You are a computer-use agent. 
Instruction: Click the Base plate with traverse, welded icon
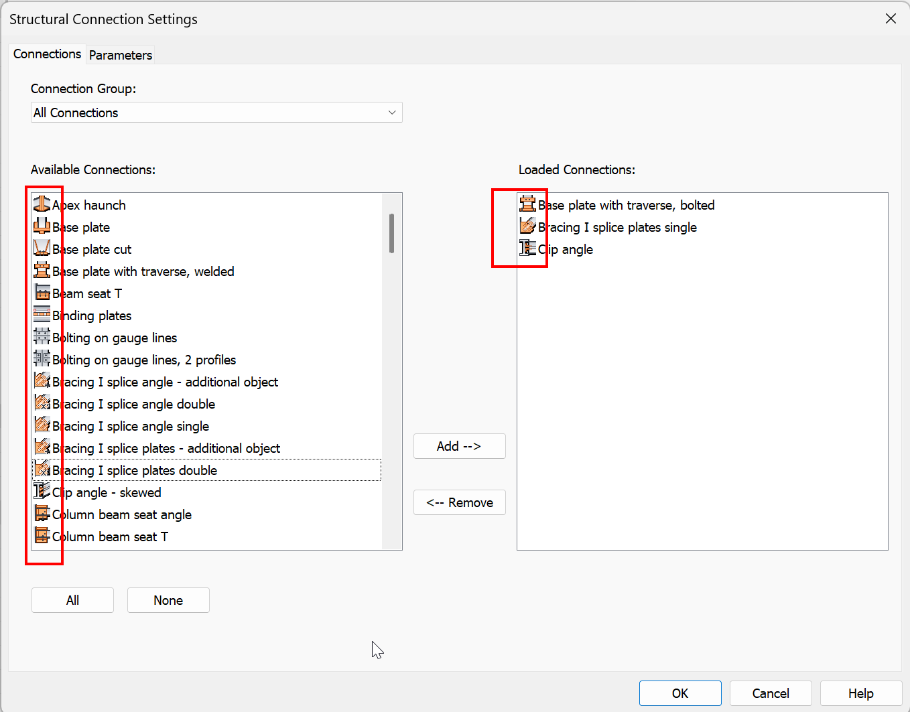pos(42,271)
